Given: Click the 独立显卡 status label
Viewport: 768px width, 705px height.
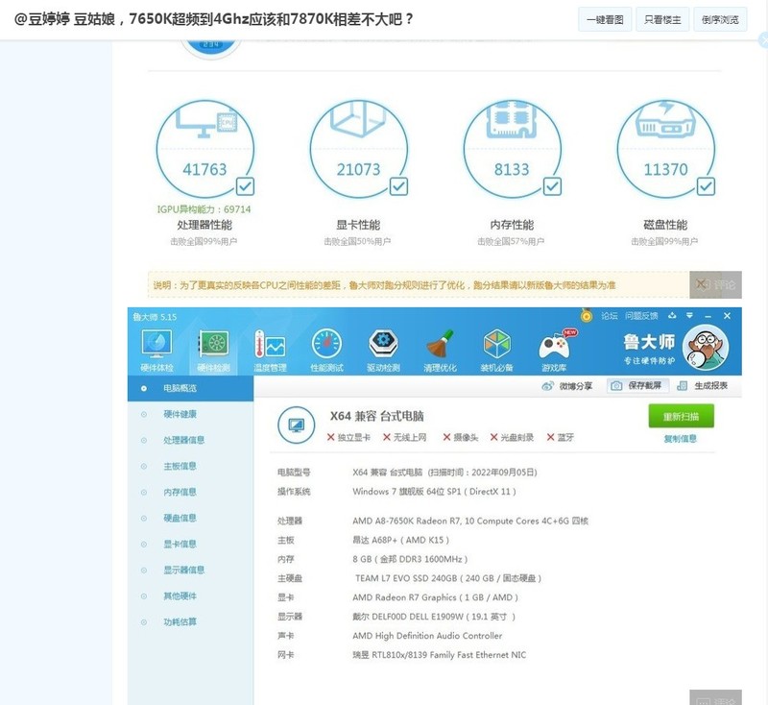Looking at the screenshot, I should coord(354,437).
